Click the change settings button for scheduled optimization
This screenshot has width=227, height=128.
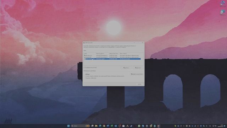(x=137, y=74)
